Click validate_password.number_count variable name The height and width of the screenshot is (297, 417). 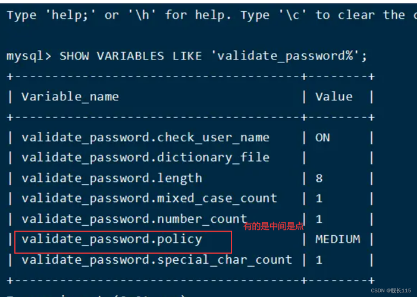coord(134,219)
